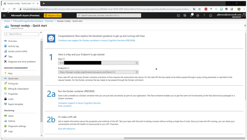Open the Face container link
This screenshot has height=140, width=247.
(65, 106)
